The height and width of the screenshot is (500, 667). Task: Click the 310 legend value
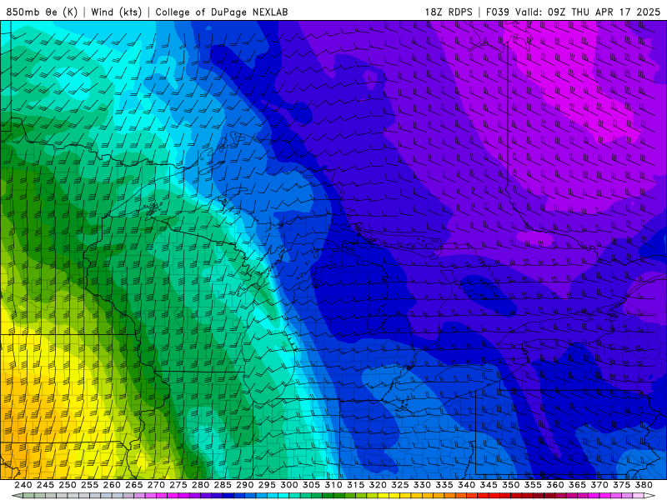333,485
